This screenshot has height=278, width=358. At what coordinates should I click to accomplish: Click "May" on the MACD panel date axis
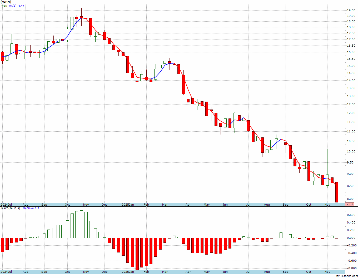point(207,272)
